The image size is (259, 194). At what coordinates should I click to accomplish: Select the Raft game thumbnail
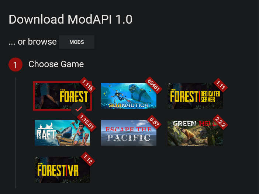[x=62, y=133]
